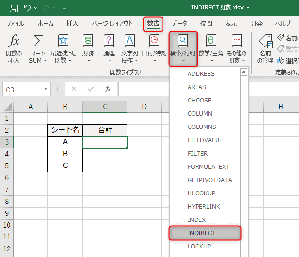Choose INDEX from function list
299x257 pixels.
tap(205, 220)
